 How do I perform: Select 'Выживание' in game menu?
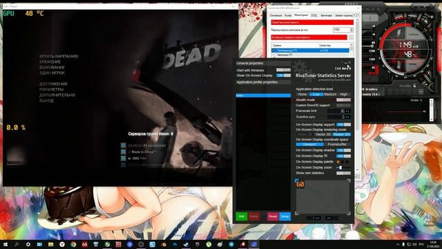tap(52, 67)
